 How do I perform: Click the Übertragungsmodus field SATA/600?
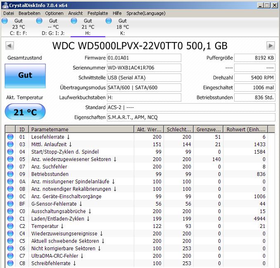(x=144, y=88)
